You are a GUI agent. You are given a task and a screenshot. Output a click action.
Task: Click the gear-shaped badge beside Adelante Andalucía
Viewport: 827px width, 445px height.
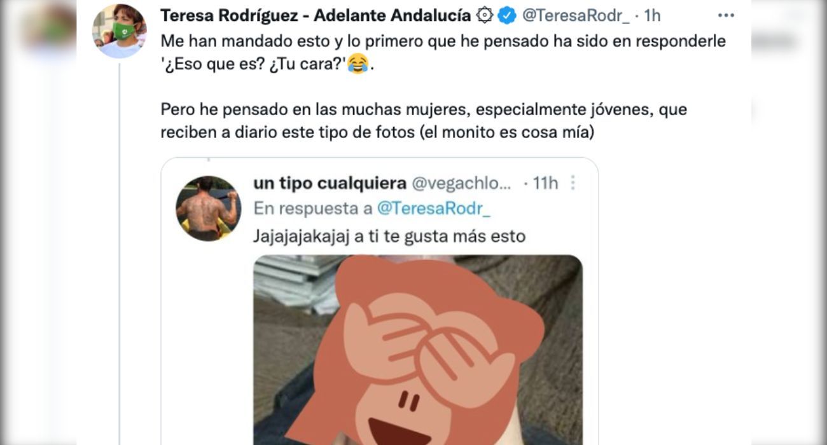[x=485, y=16]
